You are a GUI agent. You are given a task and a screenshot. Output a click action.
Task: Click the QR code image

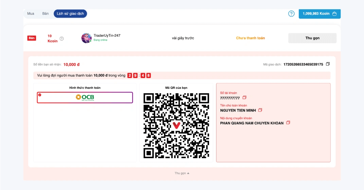tap(176, 126)
